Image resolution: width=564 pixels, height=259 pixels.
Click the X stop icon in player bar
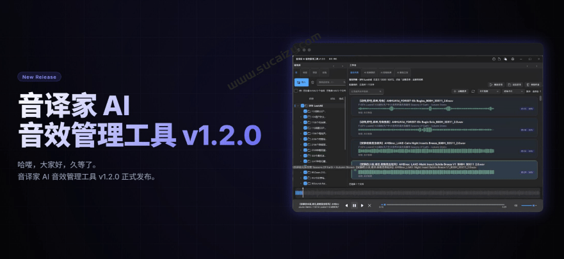(x=369, y=205)
